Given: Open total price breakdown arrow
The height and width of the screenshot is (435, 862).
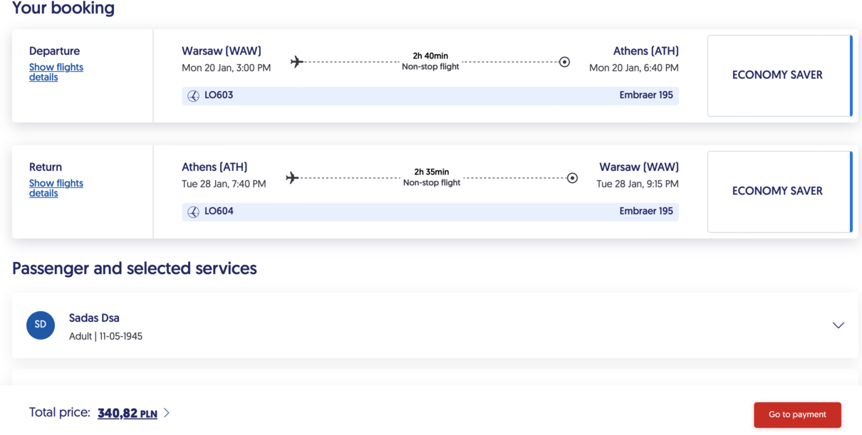Looking at the screenshot, I should pos(167,413).
